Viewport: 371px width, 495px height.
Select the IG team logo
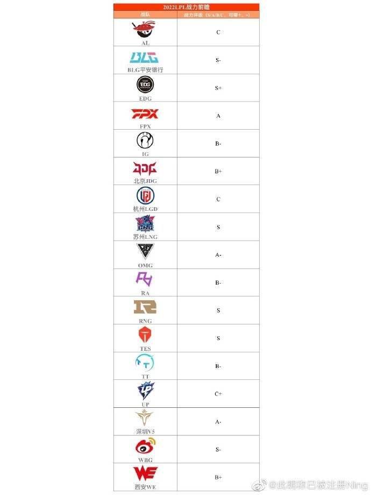145,141
